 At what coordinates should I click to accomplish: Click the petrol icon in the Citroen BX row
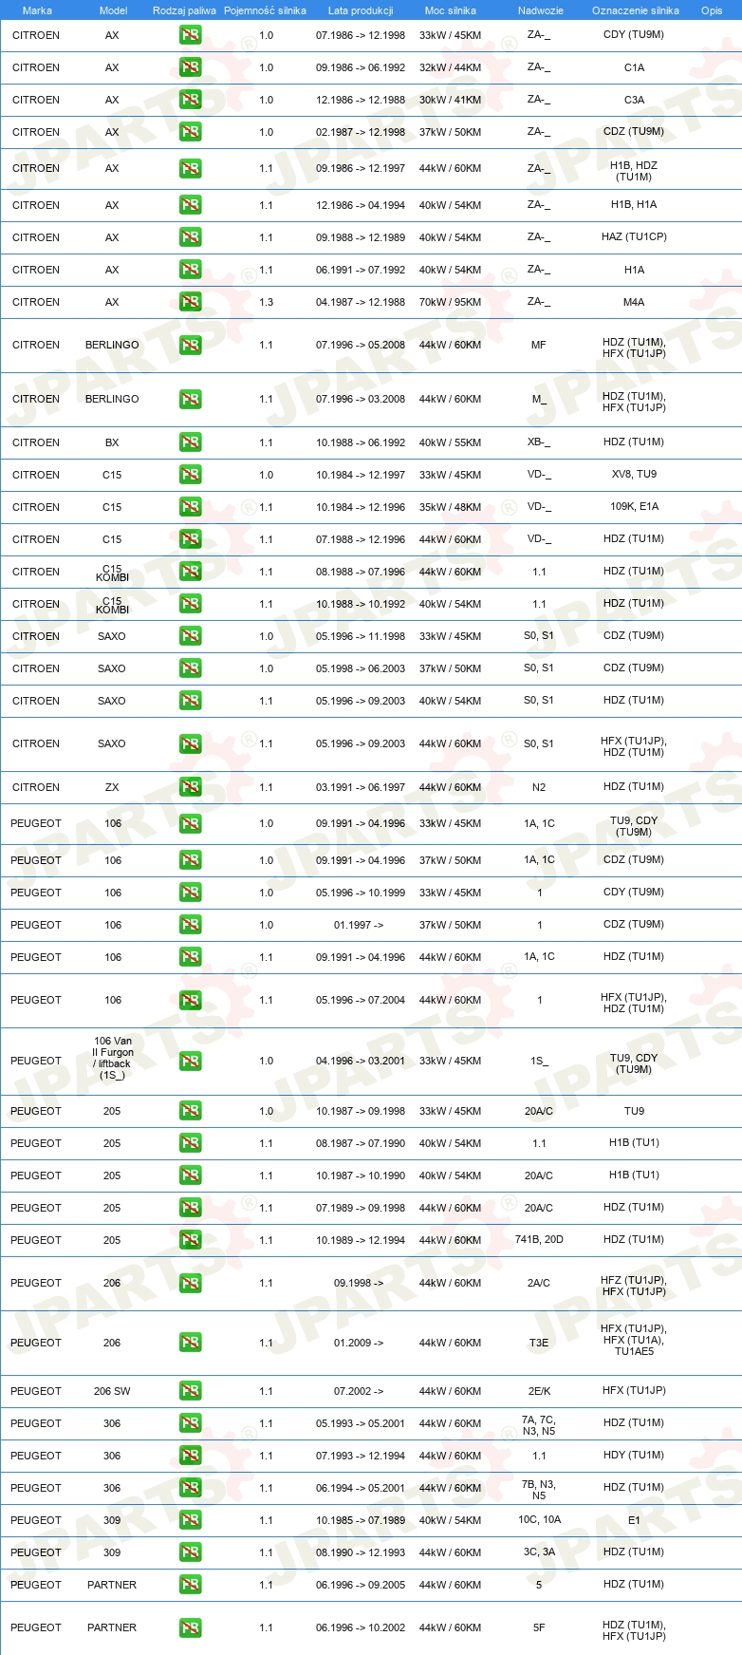pos(190,442)
